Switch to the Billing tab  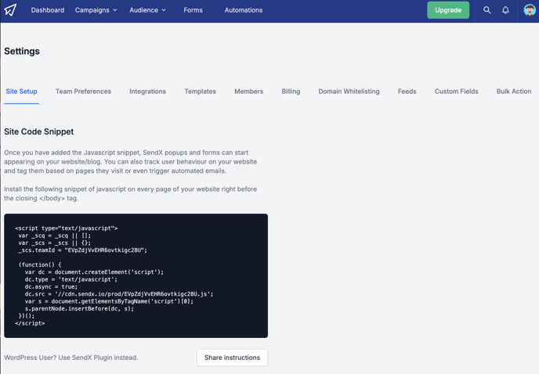click(x=291, y=92)
